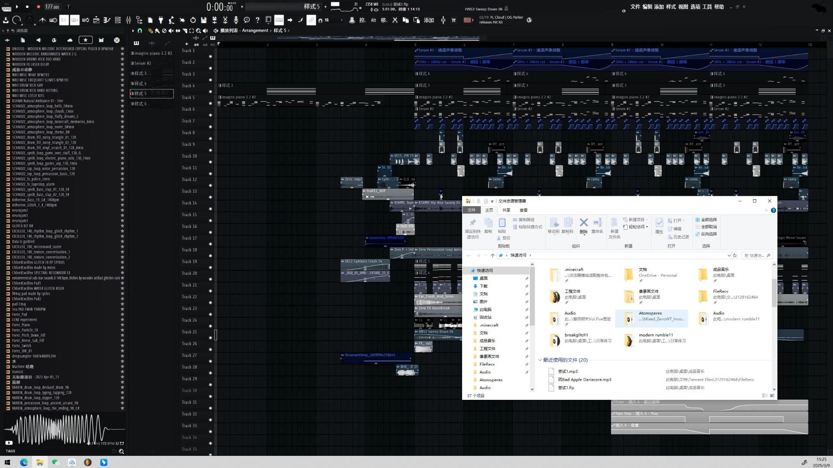Click the master volume knob in toolbar
This screenshot has width=833, height=468.
(17, 20)
